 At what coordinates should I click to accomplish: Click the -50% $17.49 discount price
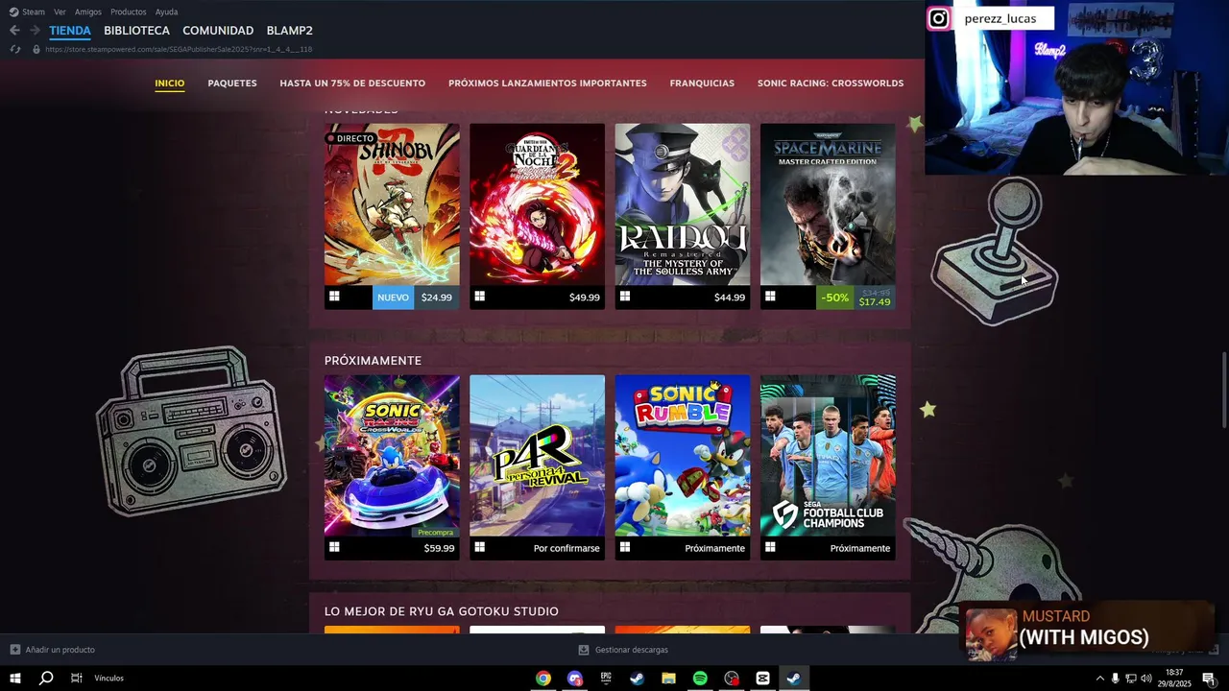[855, 298]
